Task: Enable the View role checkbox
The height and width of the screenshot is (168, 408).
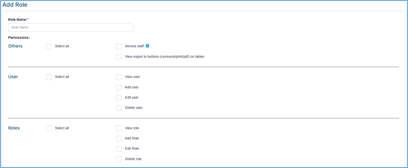Action: (119, 128)
